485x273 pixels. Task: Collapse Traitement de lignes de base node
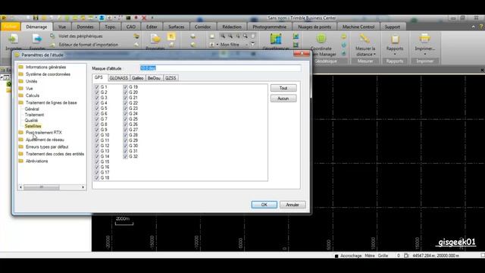point(20,102)
